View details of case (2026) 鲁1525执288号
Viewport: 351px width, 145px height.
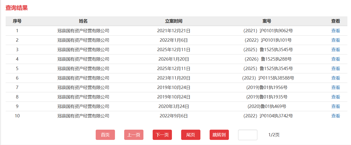pyautogui.click(x=335, y=59)
